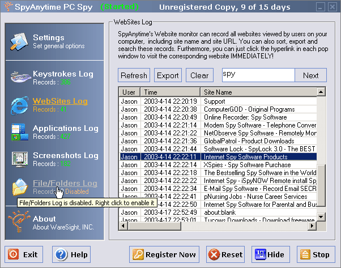
Task: Click the Applications Log windows icon
Action: point(20,132)
